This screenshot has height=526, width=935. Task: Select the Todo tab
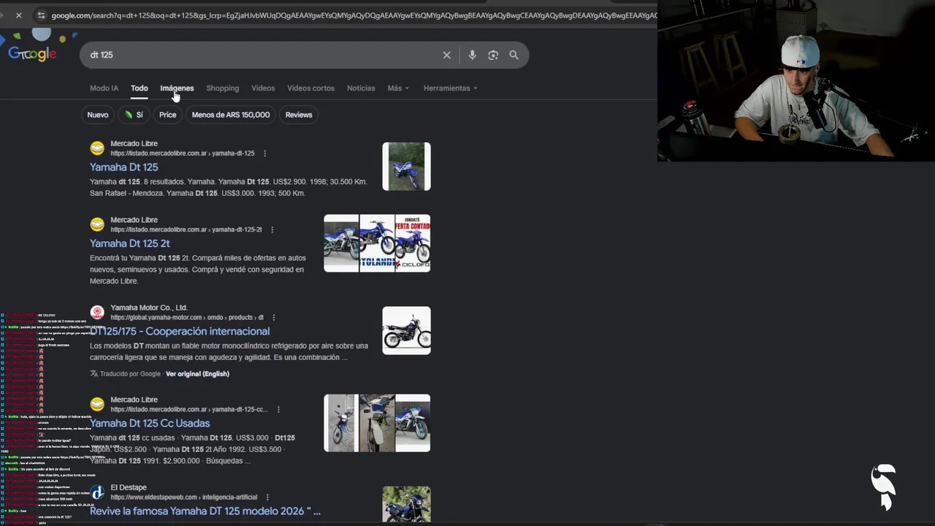(x=139, y=88)
